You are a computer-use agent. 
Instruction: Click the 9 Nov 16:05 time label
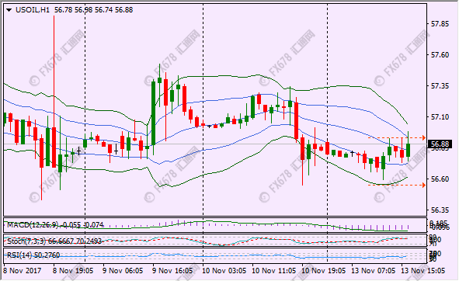coord(172,270)
